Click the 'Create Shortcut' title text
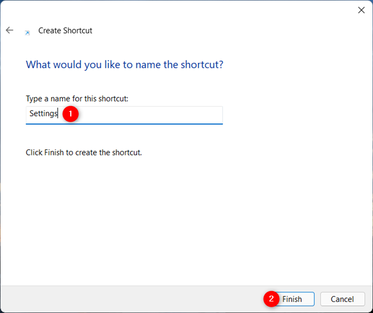 coord(65,31)
